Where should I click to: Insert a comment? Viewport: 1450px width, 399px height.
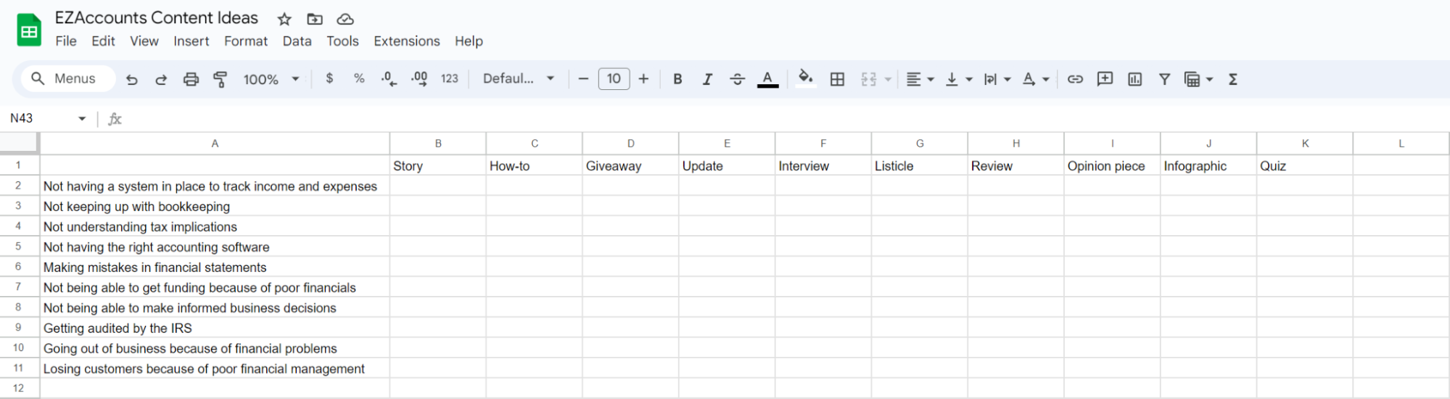tap(1105, 79)
